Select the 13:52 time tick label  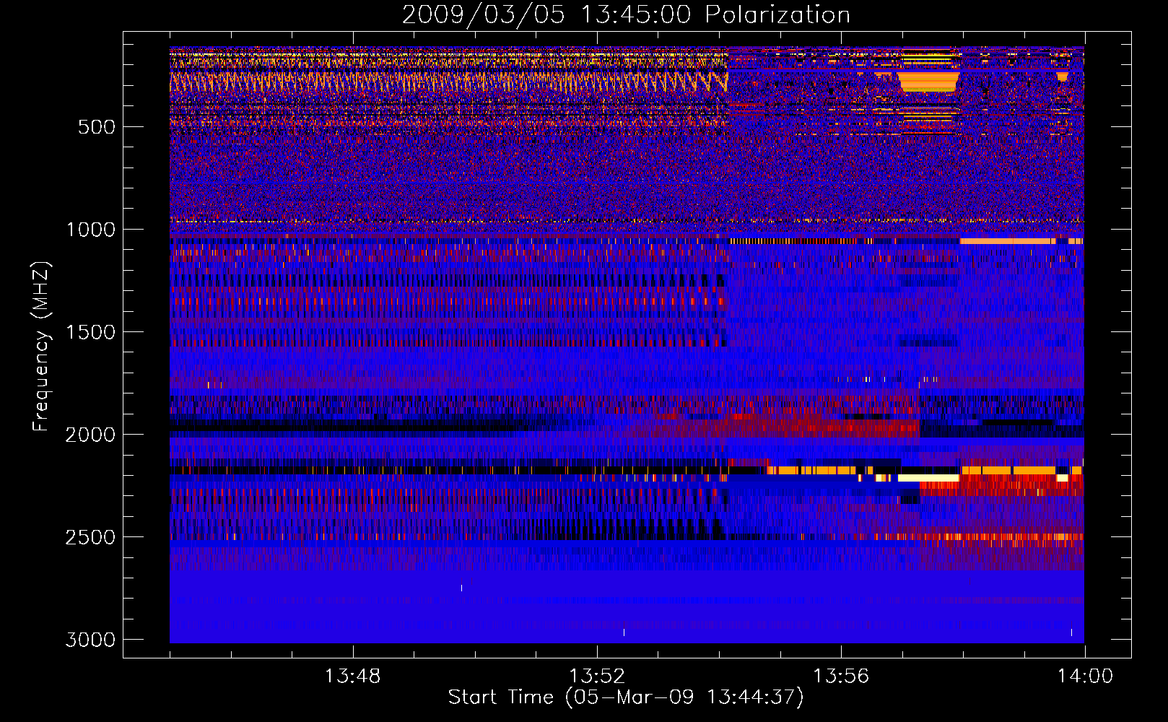(x=596, y=677)
